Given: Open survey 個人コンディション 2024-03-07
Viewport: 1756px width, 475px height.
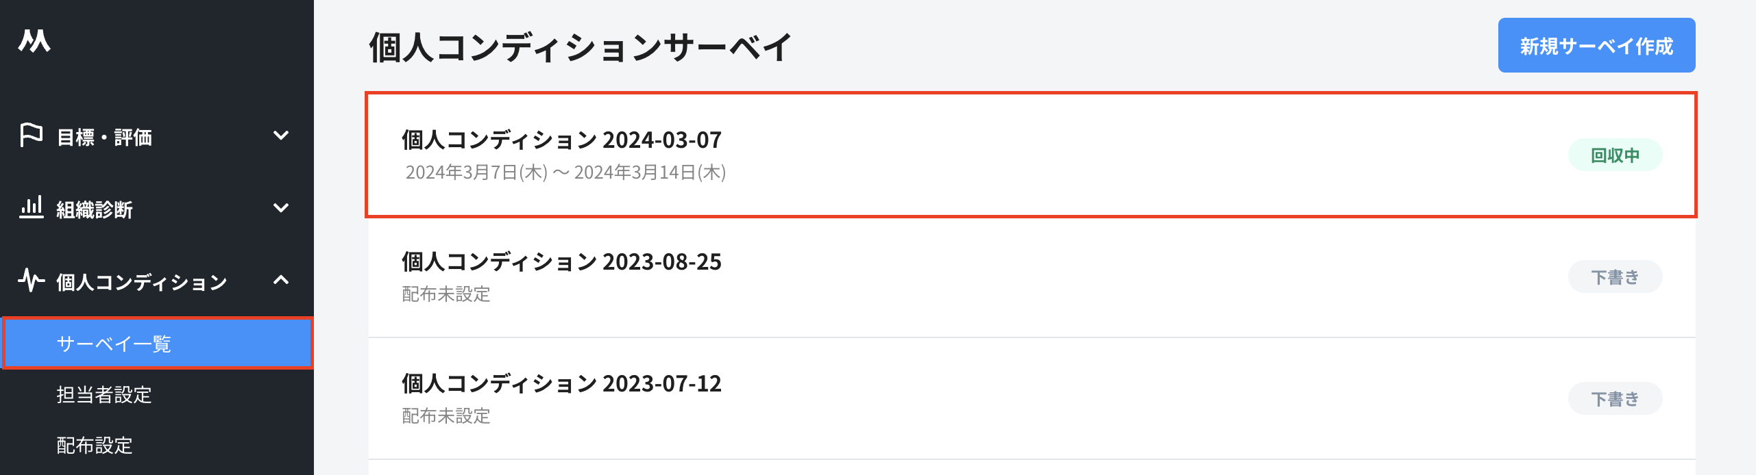Looking at the screenshot, I should coord(561,140).
